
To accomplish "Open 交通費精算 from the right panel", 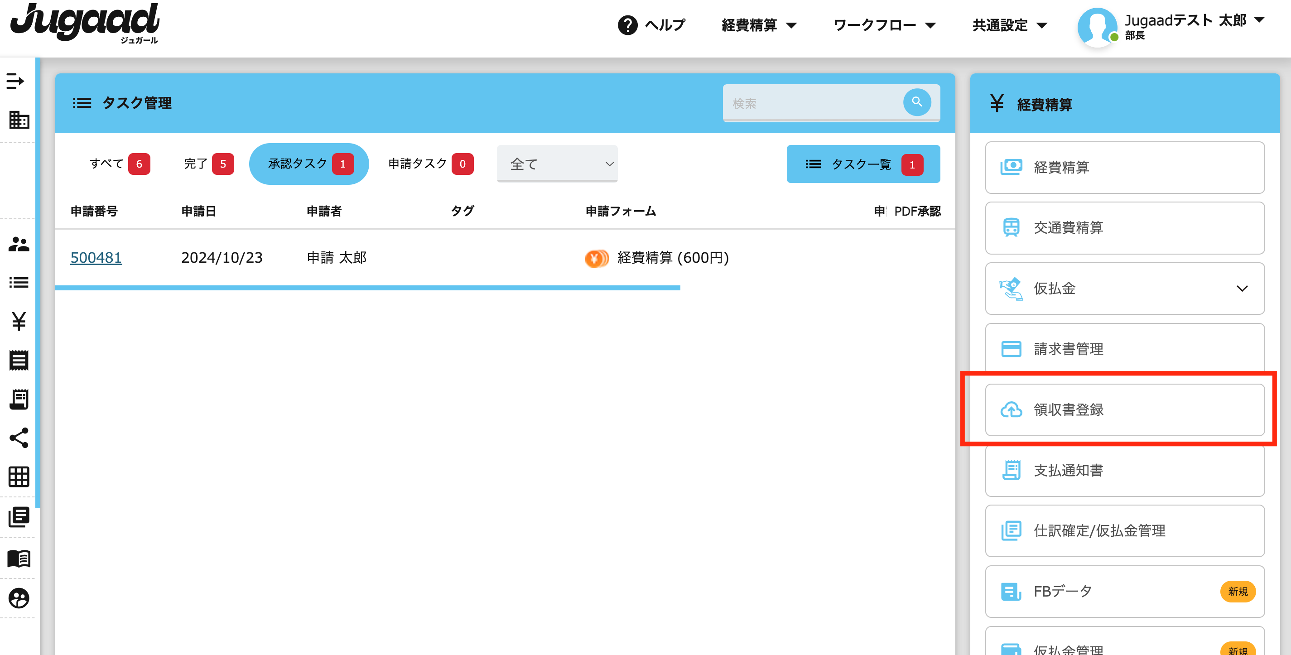I will click(1124, 228).
